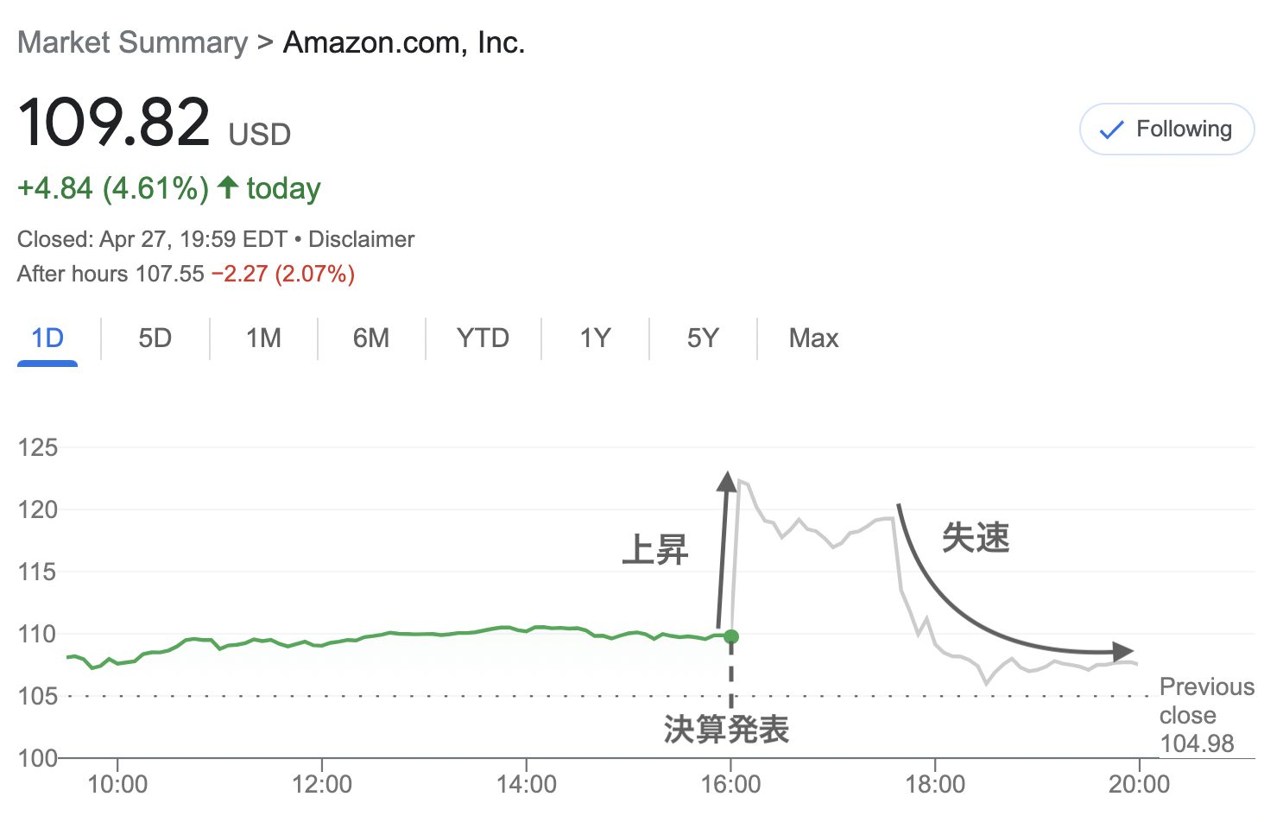Screen dimensions: 1264x822
Task: Select the 1D range tab
Action: pos(47,338)
